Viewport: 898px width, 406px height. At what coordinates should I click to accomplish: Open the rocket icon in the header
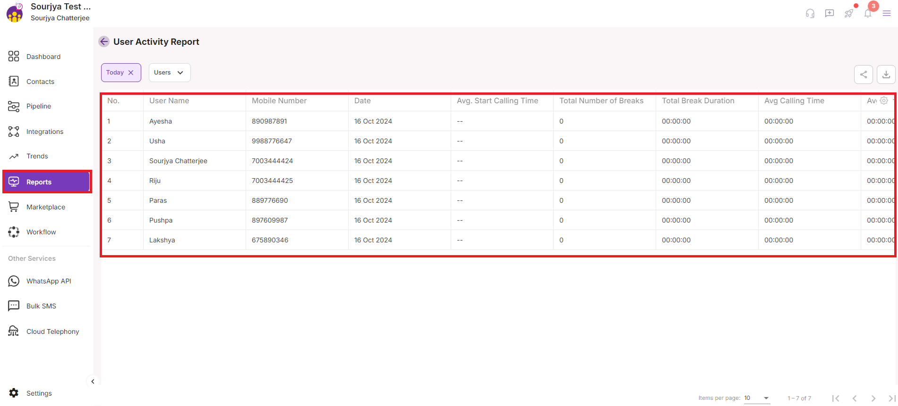tap(849, 13)
